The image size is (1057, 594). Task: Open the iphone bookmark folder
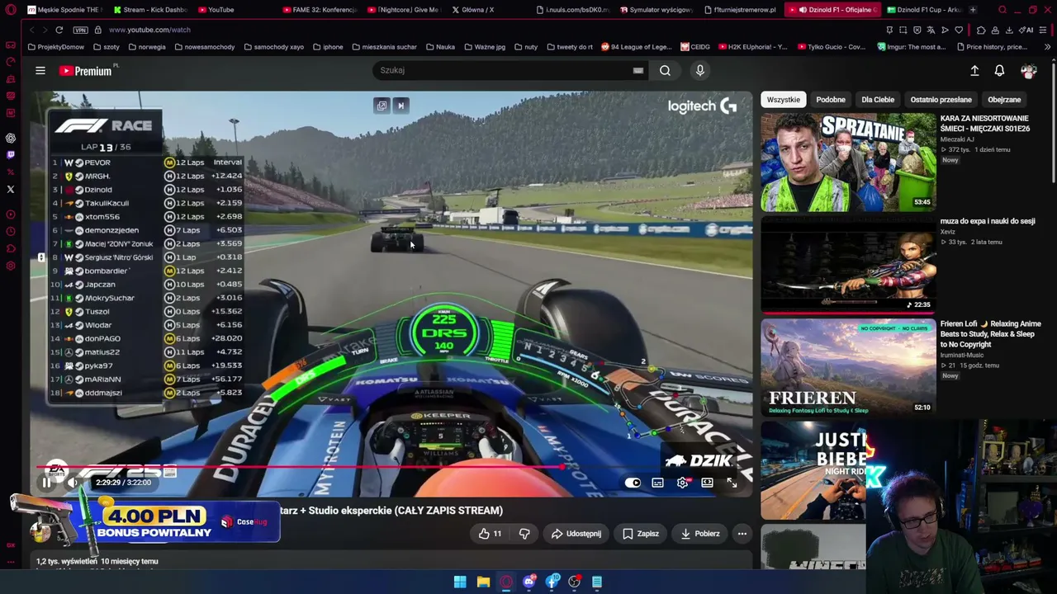[x=328, y=47]
